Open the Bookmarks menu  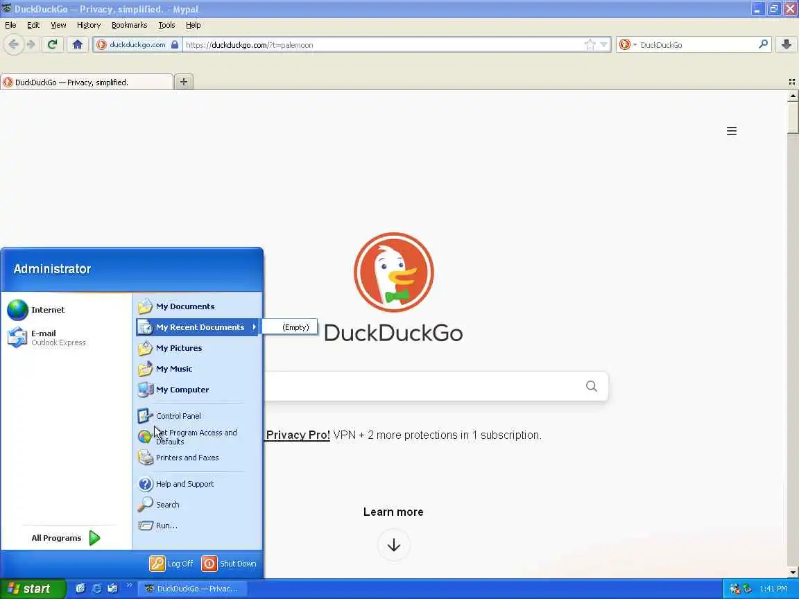(x=130, y=25)
